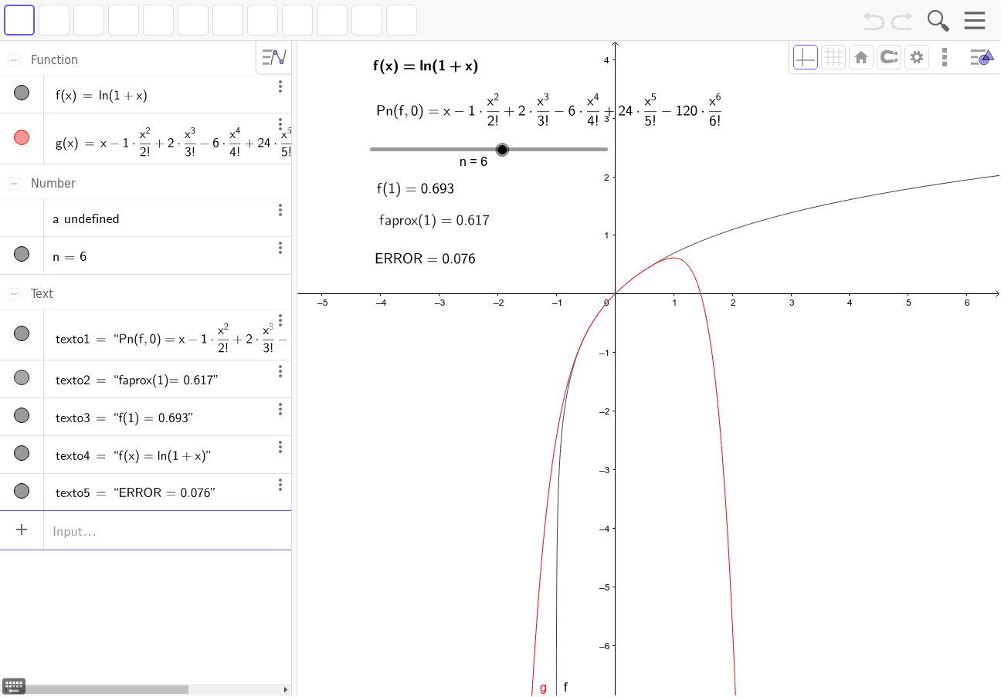The image size is (1001, 697).
Task: Click the algebra panel horizontal scrollbar
Action: pos(107,689)
